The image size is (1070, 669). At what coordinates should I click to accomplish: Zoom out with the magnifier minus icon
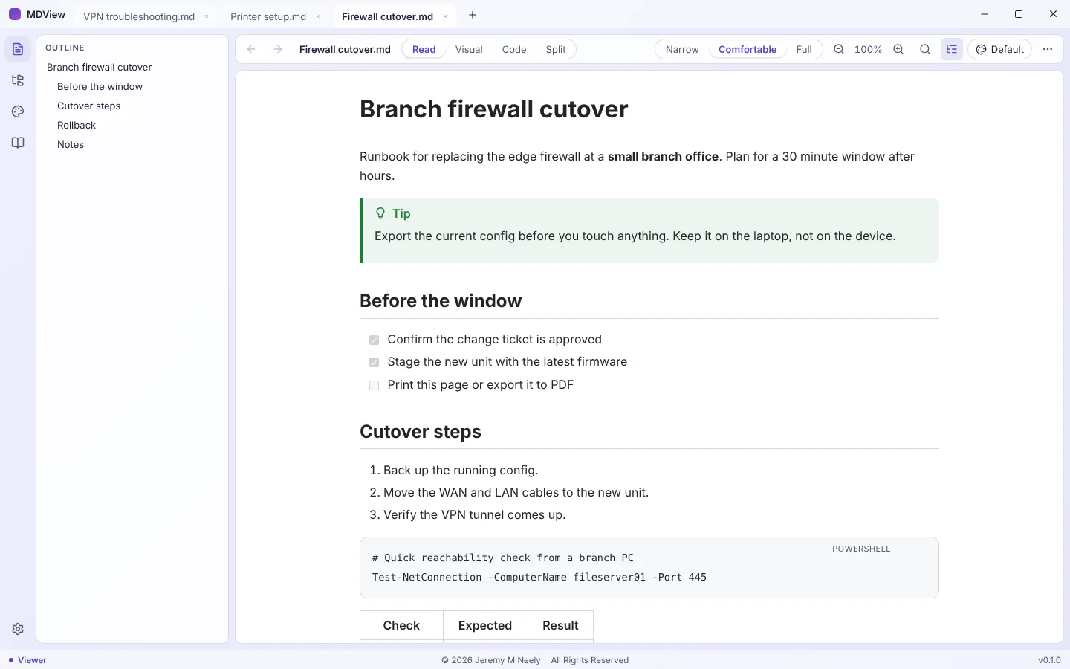[839, 49]
